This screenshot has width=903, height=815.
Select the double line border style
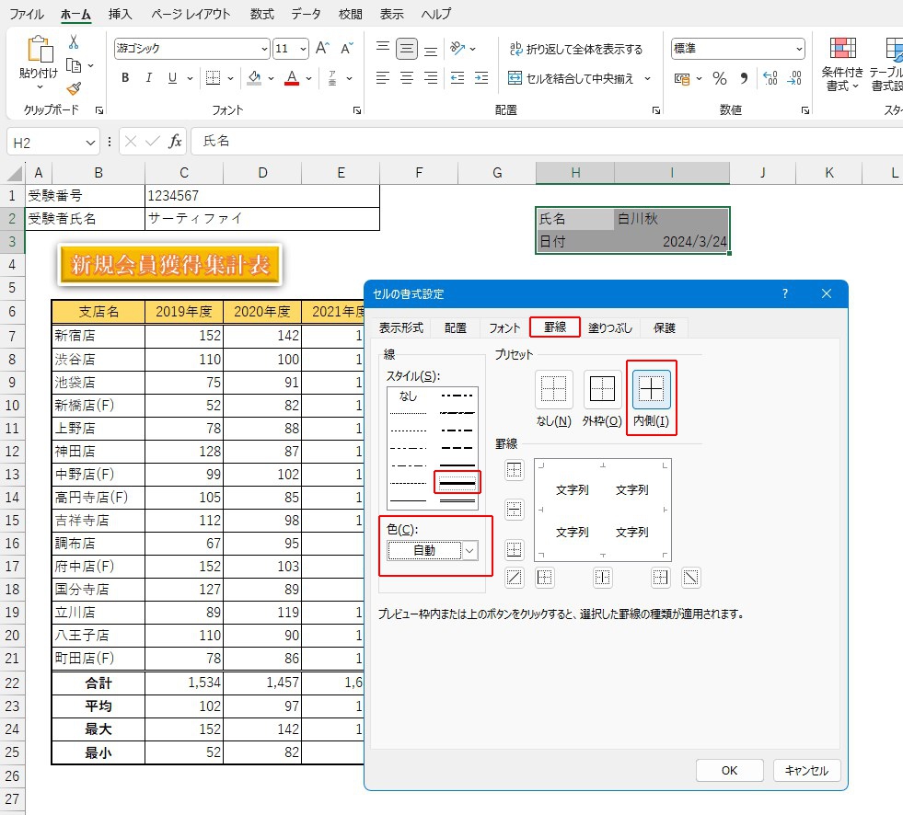(x=457, y=500)
